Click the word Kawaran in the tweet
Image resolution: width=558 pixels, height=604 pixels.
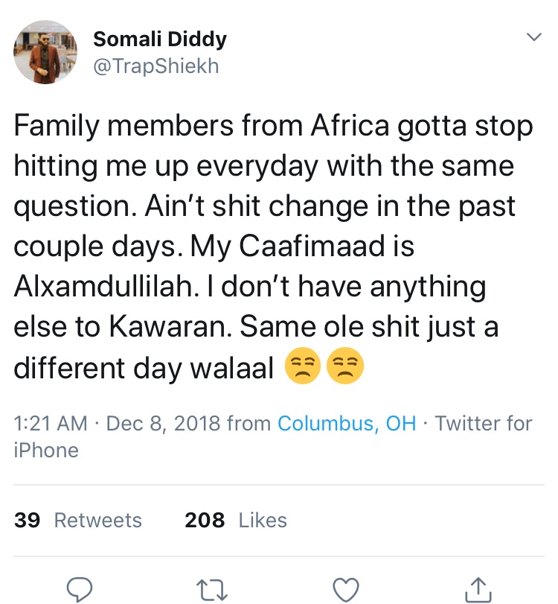click(x=192, y=327)
